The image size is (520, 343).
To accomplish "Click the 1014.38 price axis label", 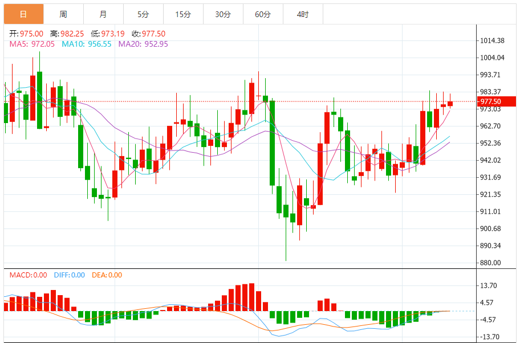I will click(492, 40).
